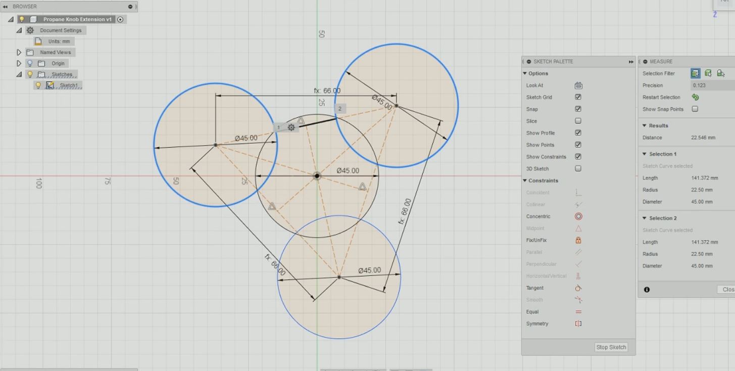Choose the second Selection Filter icon in Measure
This screenshot has height=371, width=735.
pos(708,74)
